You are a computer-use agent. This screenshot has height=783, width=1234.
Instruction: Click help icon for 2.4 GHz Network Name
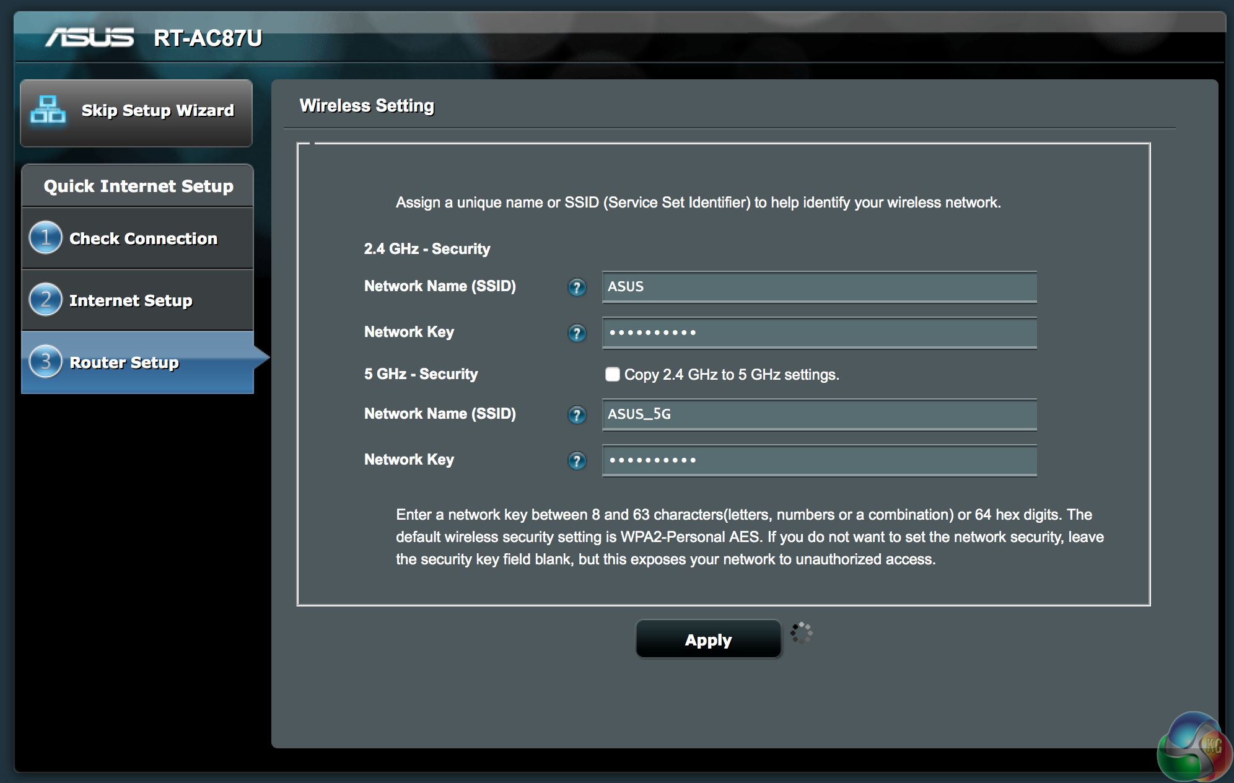pos(577,287)
